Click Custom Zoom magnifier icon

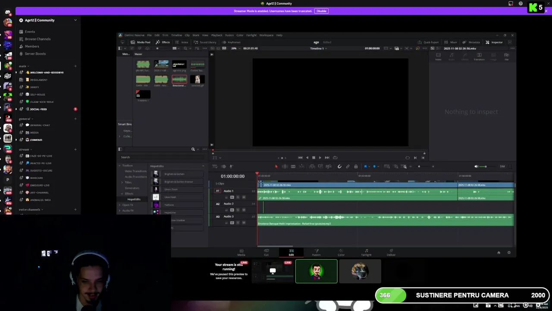click(404, 166)
